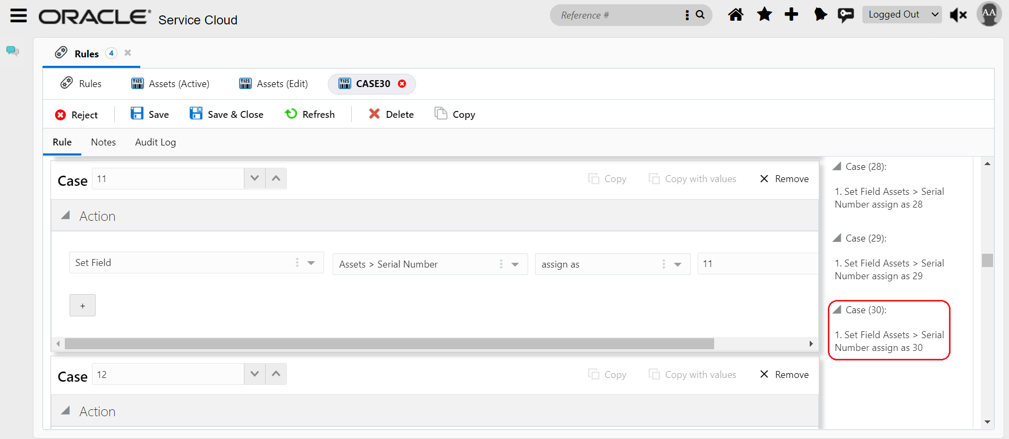Click horizontal scrollbar left arrow

click(58, 344)
